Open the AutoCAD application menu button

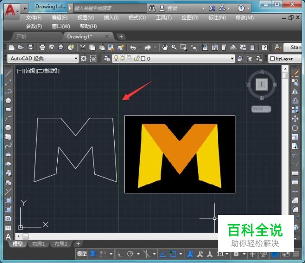(12, 11)
